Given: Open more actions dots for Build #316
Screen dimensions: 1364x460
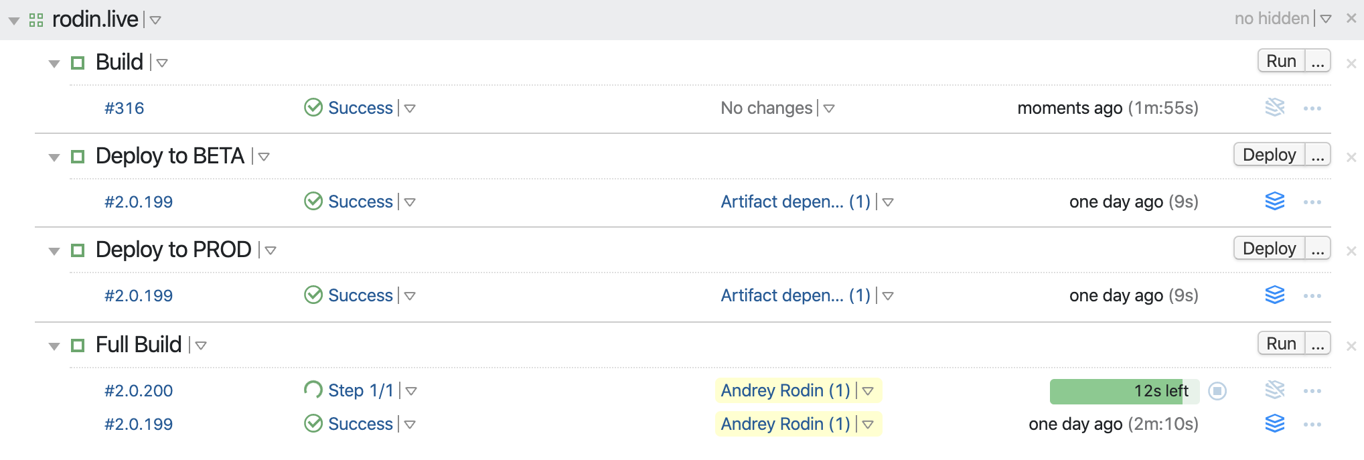Looking at the screenshot, I should coord(1312,108).
